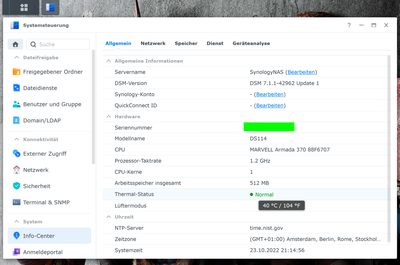Collapse the System sidebar section
400x265 pixels.
click(16, 222)
